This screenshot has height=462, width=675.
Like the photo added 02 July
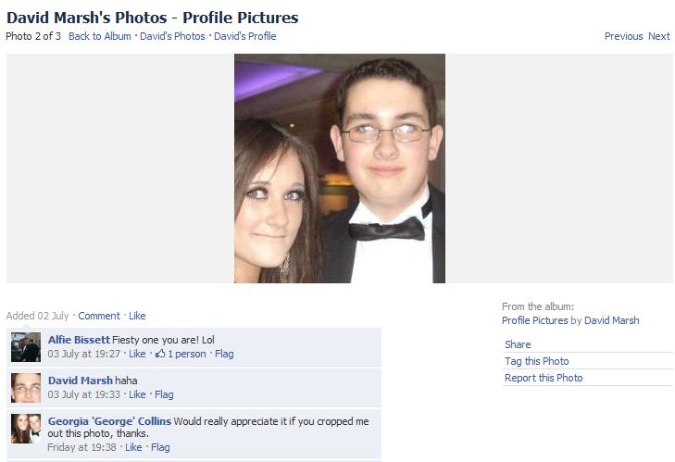[x=137, y=316]
